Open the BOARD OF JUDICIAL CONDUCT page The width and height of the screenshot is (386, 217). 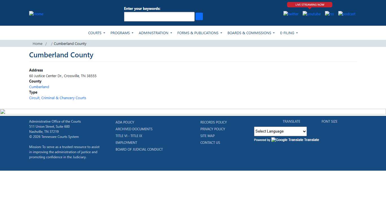pos(139,149)
